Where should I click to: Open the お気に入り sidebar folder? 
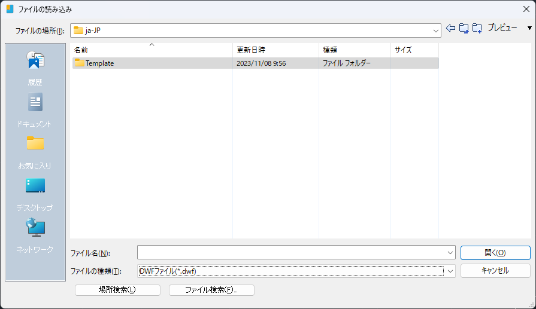point(35,152)
